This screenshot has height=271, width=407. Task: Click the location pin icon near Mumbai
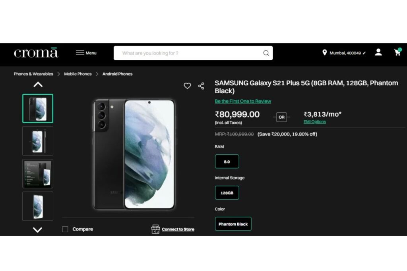(x=324, y=53)
